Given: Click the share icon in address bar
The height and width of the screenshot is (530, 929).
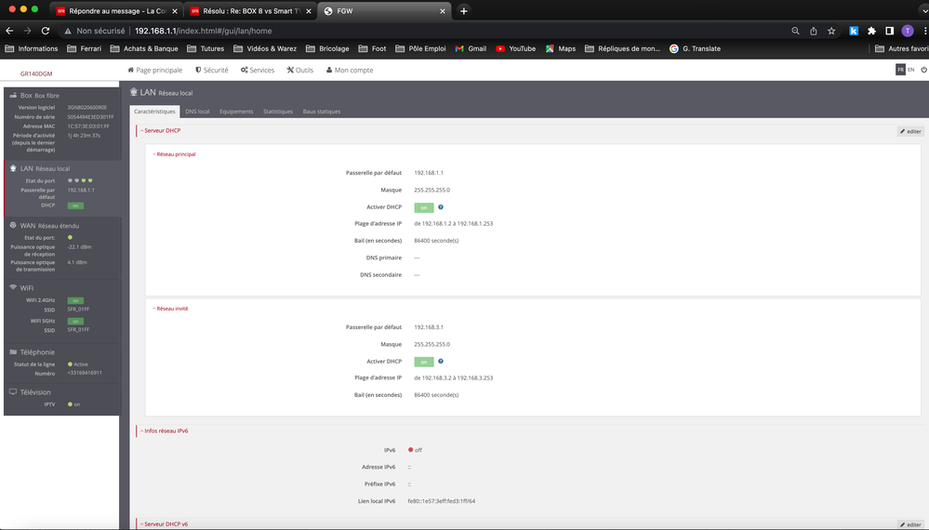Looking at the screenshot, I should tap(815, 31).
